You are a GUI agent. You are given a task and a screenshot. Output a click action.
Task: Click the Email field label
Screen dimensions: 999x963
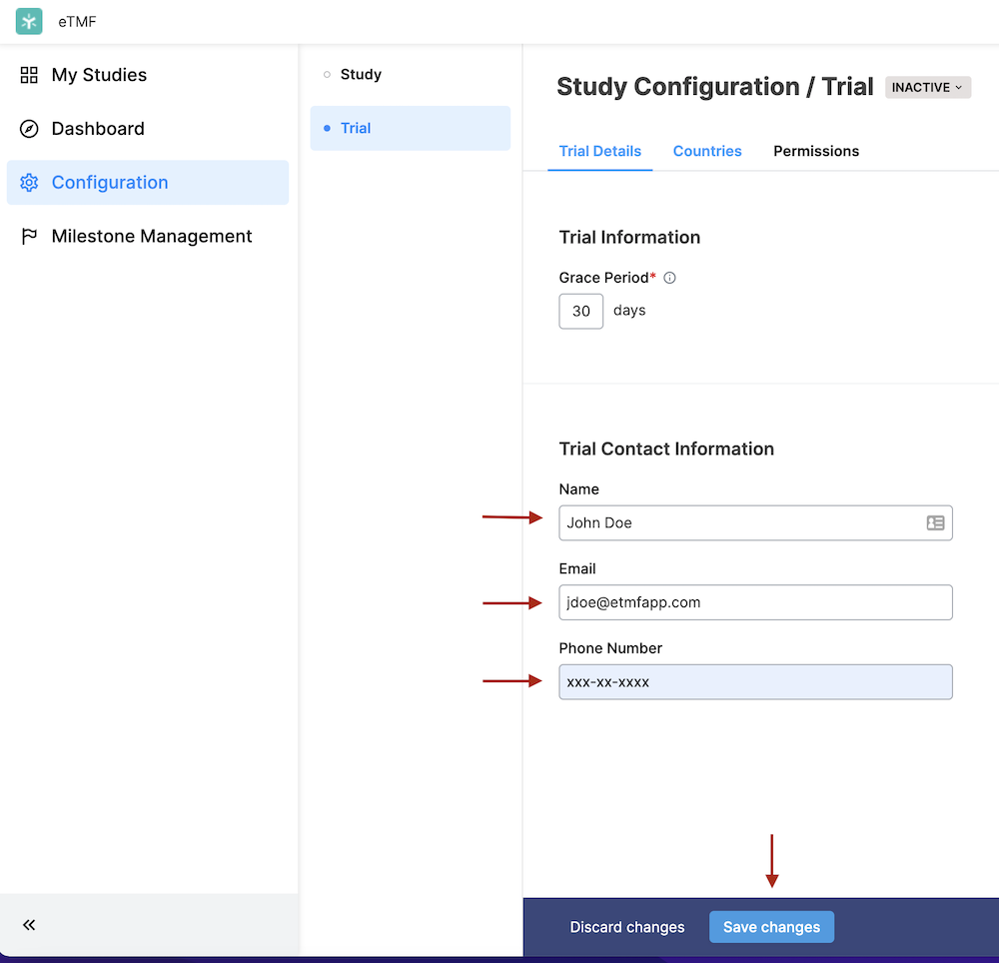[577, 568]
